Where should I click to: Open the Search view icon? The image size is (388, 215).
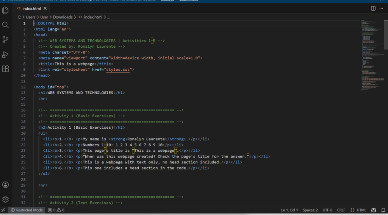click(5, 25)
